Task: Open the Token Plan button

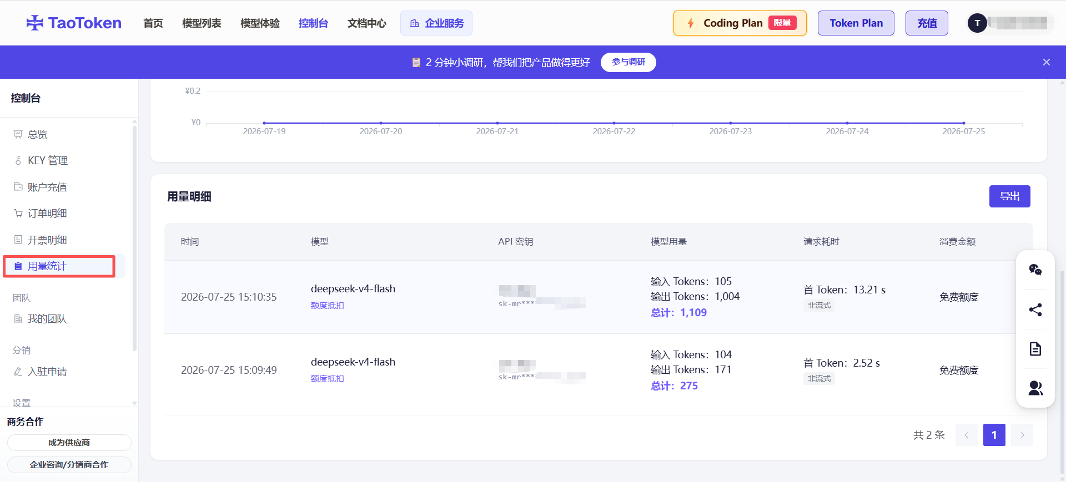Action: 856,23
